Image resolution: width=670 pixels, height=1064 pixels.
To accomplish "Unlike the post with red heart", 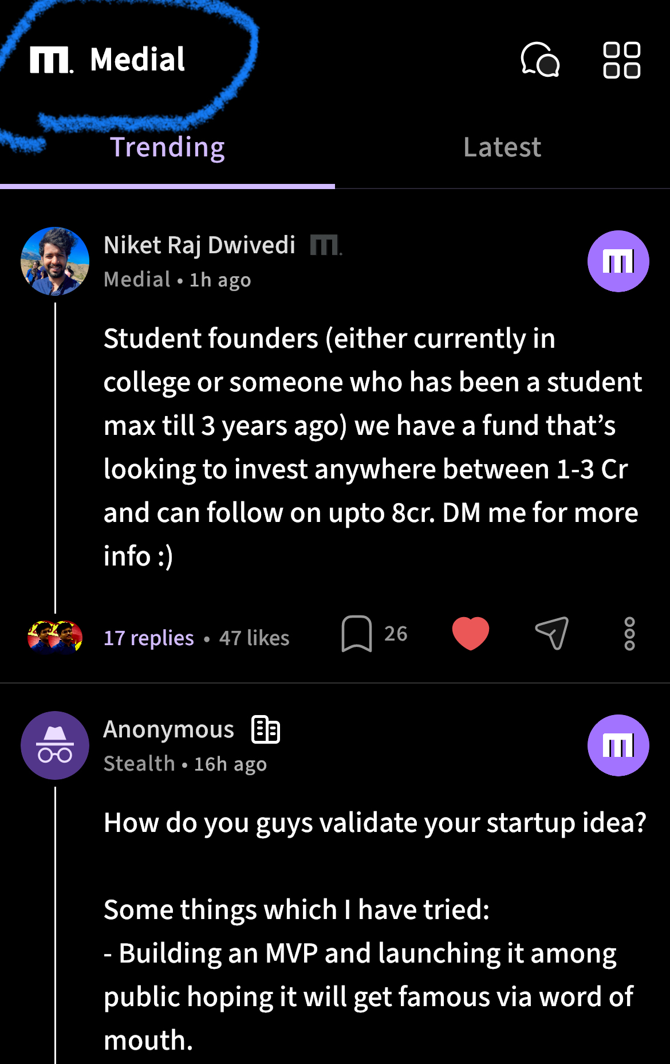I will (x=471, y=634).
